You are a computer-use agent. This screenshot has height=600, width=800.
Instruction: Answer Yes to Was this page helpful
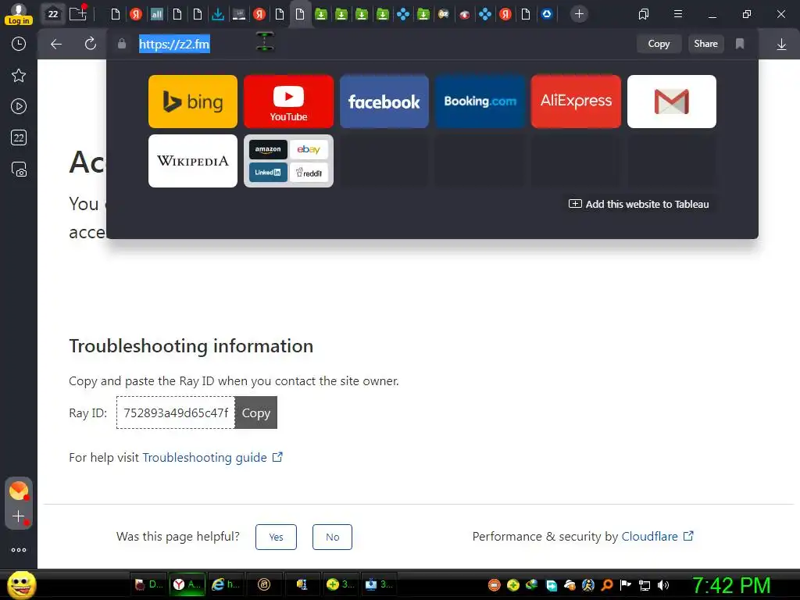[x=276, y=537]
